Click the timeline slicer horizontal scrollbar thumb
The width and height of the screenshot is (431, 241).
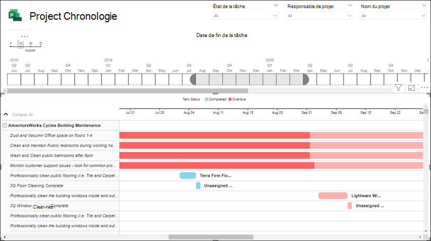pyautogui.click(x=128, y=91)
